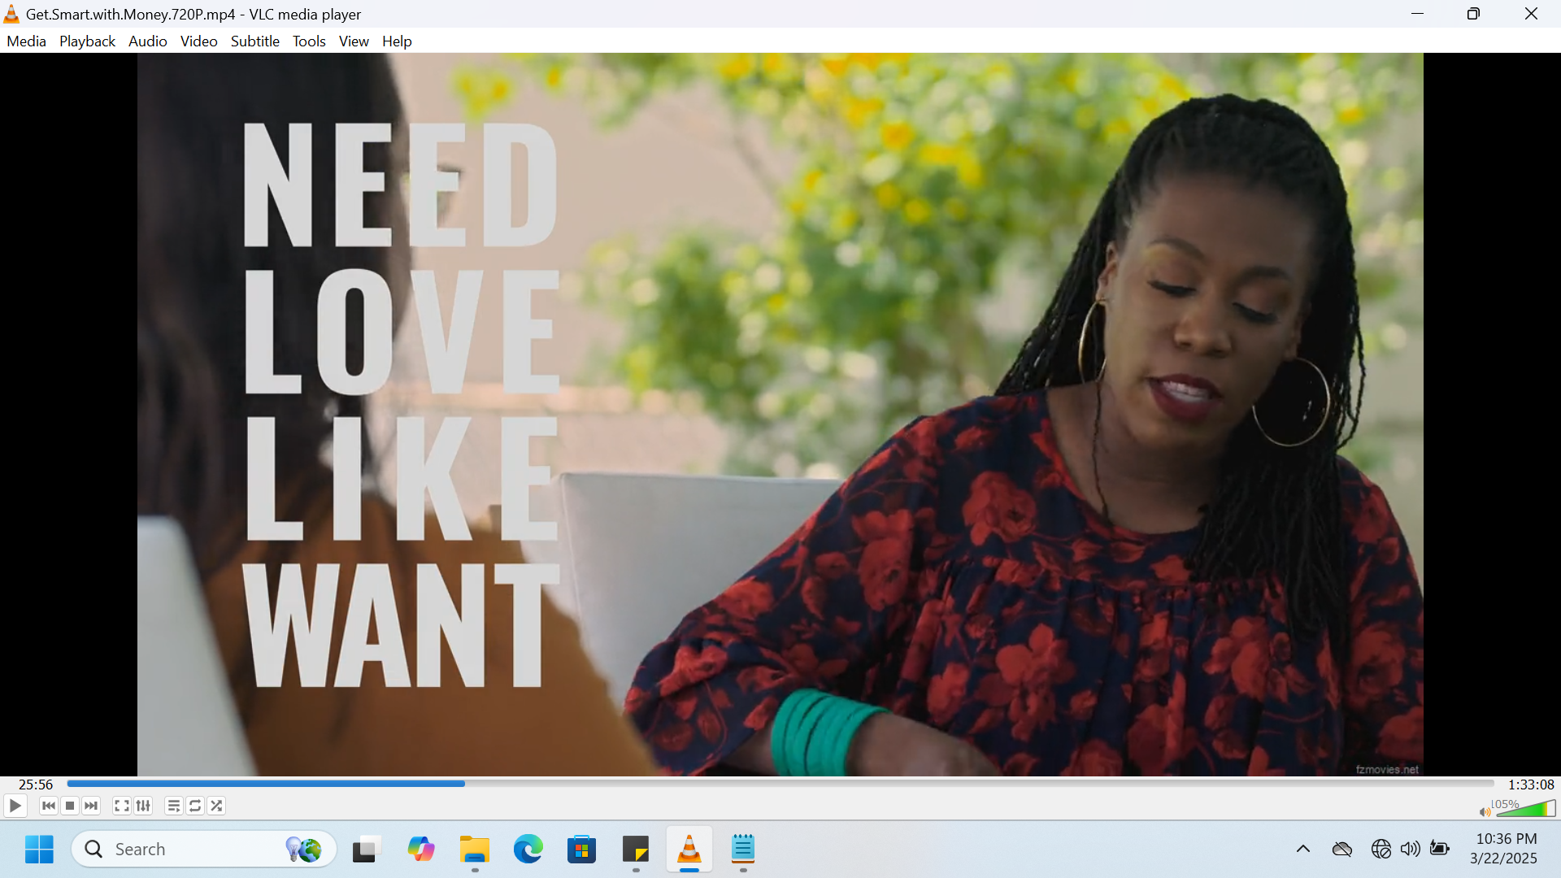Toggle loop repeat mode

tap(195, 806)
